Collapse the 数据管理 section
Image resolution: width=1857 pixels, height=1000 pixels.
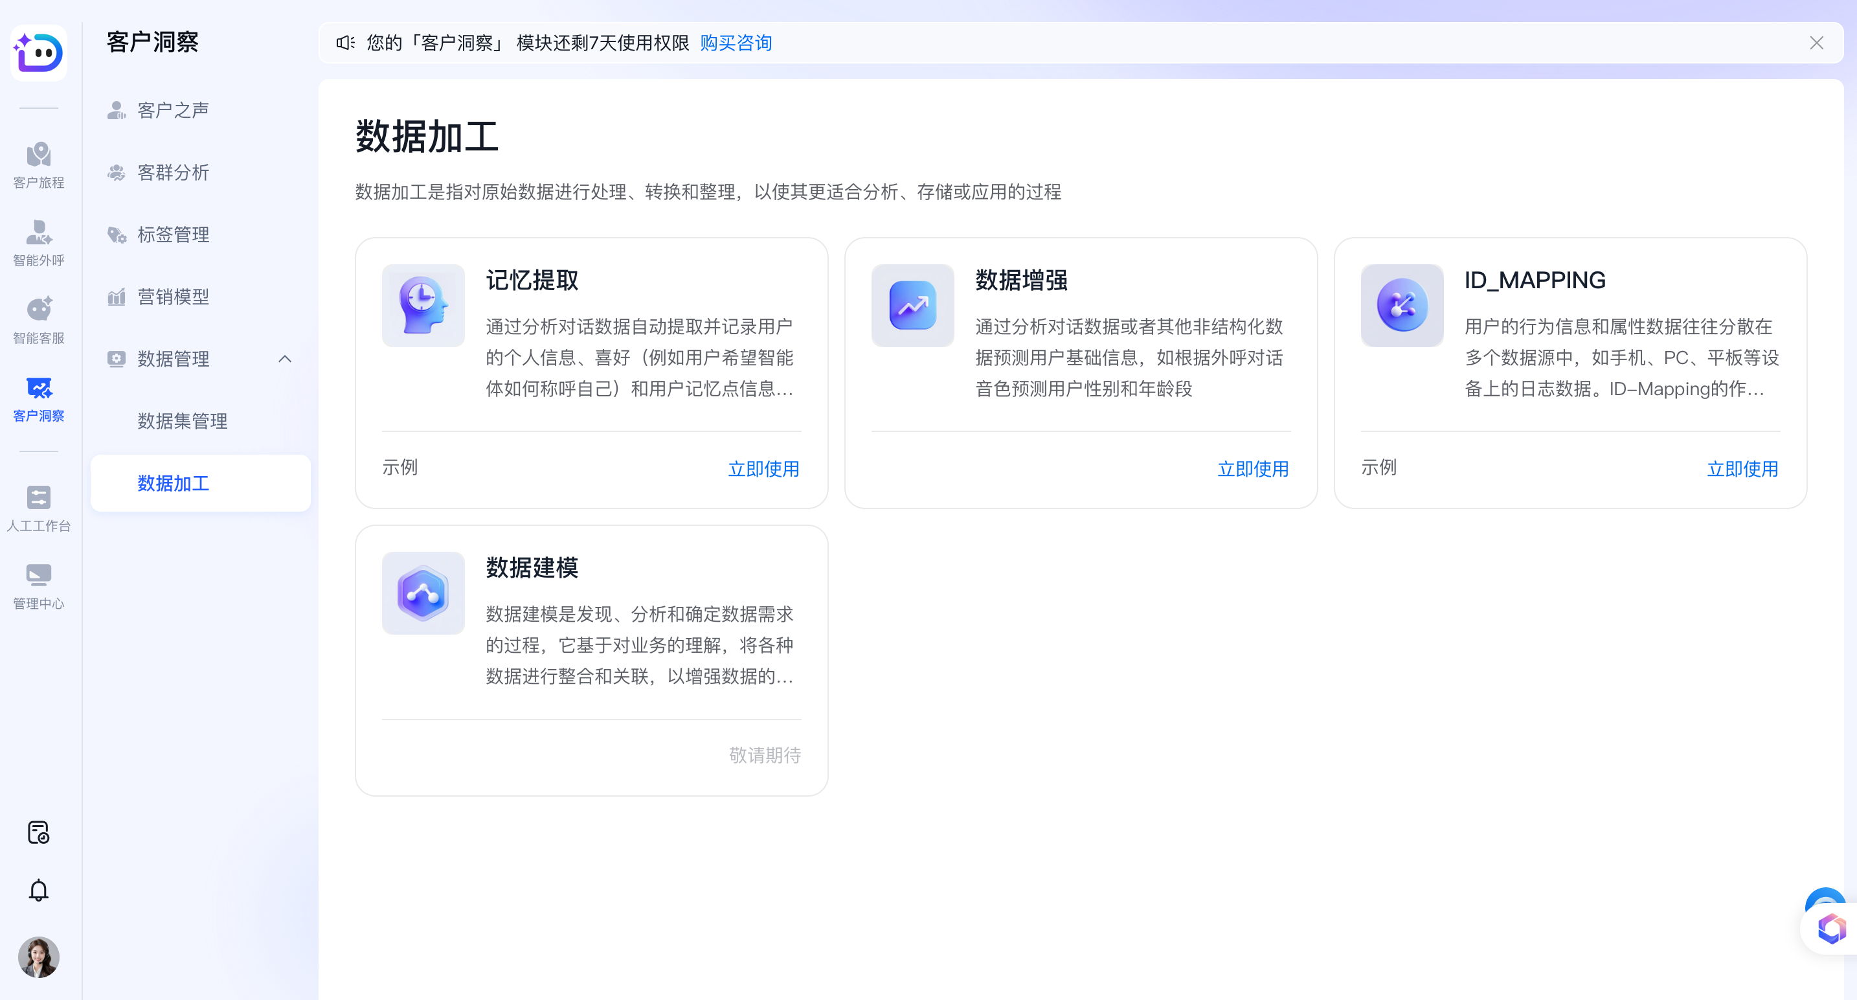(286, 359)
